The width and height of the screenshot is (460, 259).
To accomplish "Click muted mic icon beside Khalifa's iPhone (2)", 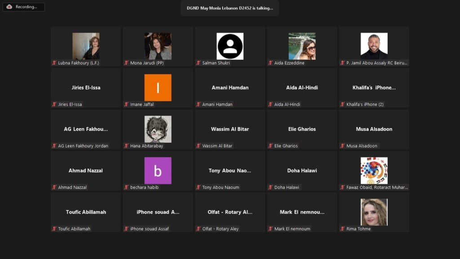I will 342,104.
